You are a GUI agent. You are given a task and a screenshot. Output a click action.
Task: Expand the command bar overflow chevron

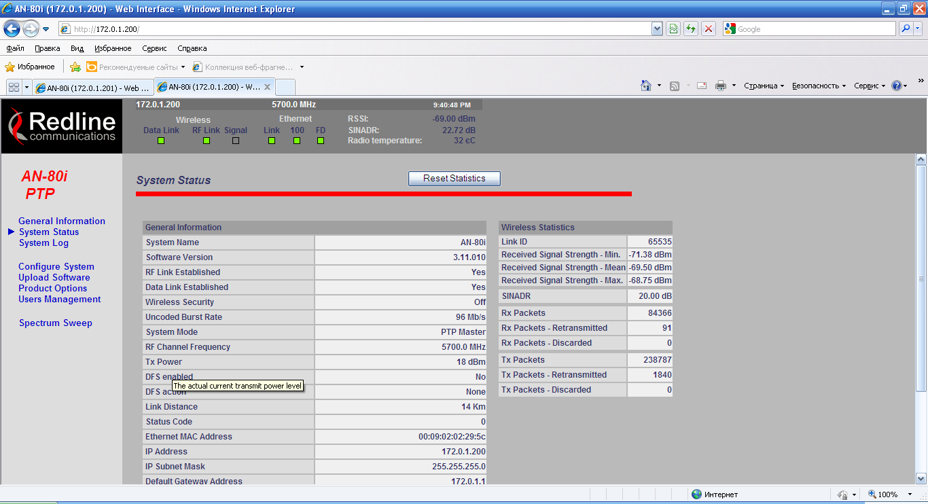click(921, 80)
